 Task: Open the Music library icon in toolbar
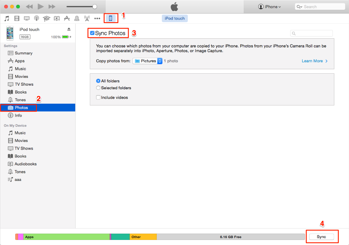point(7,18)
